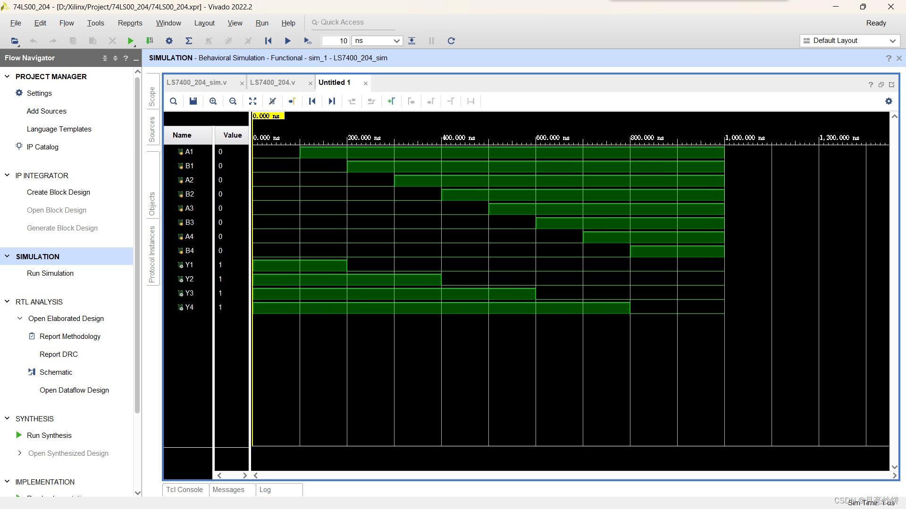Click Report Methodology
906x509 pixels.
tap(70, 337)
